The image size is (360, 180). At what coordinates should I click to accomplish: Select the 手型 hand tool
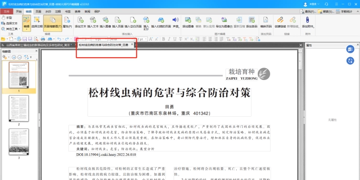(x=7, y=18)
